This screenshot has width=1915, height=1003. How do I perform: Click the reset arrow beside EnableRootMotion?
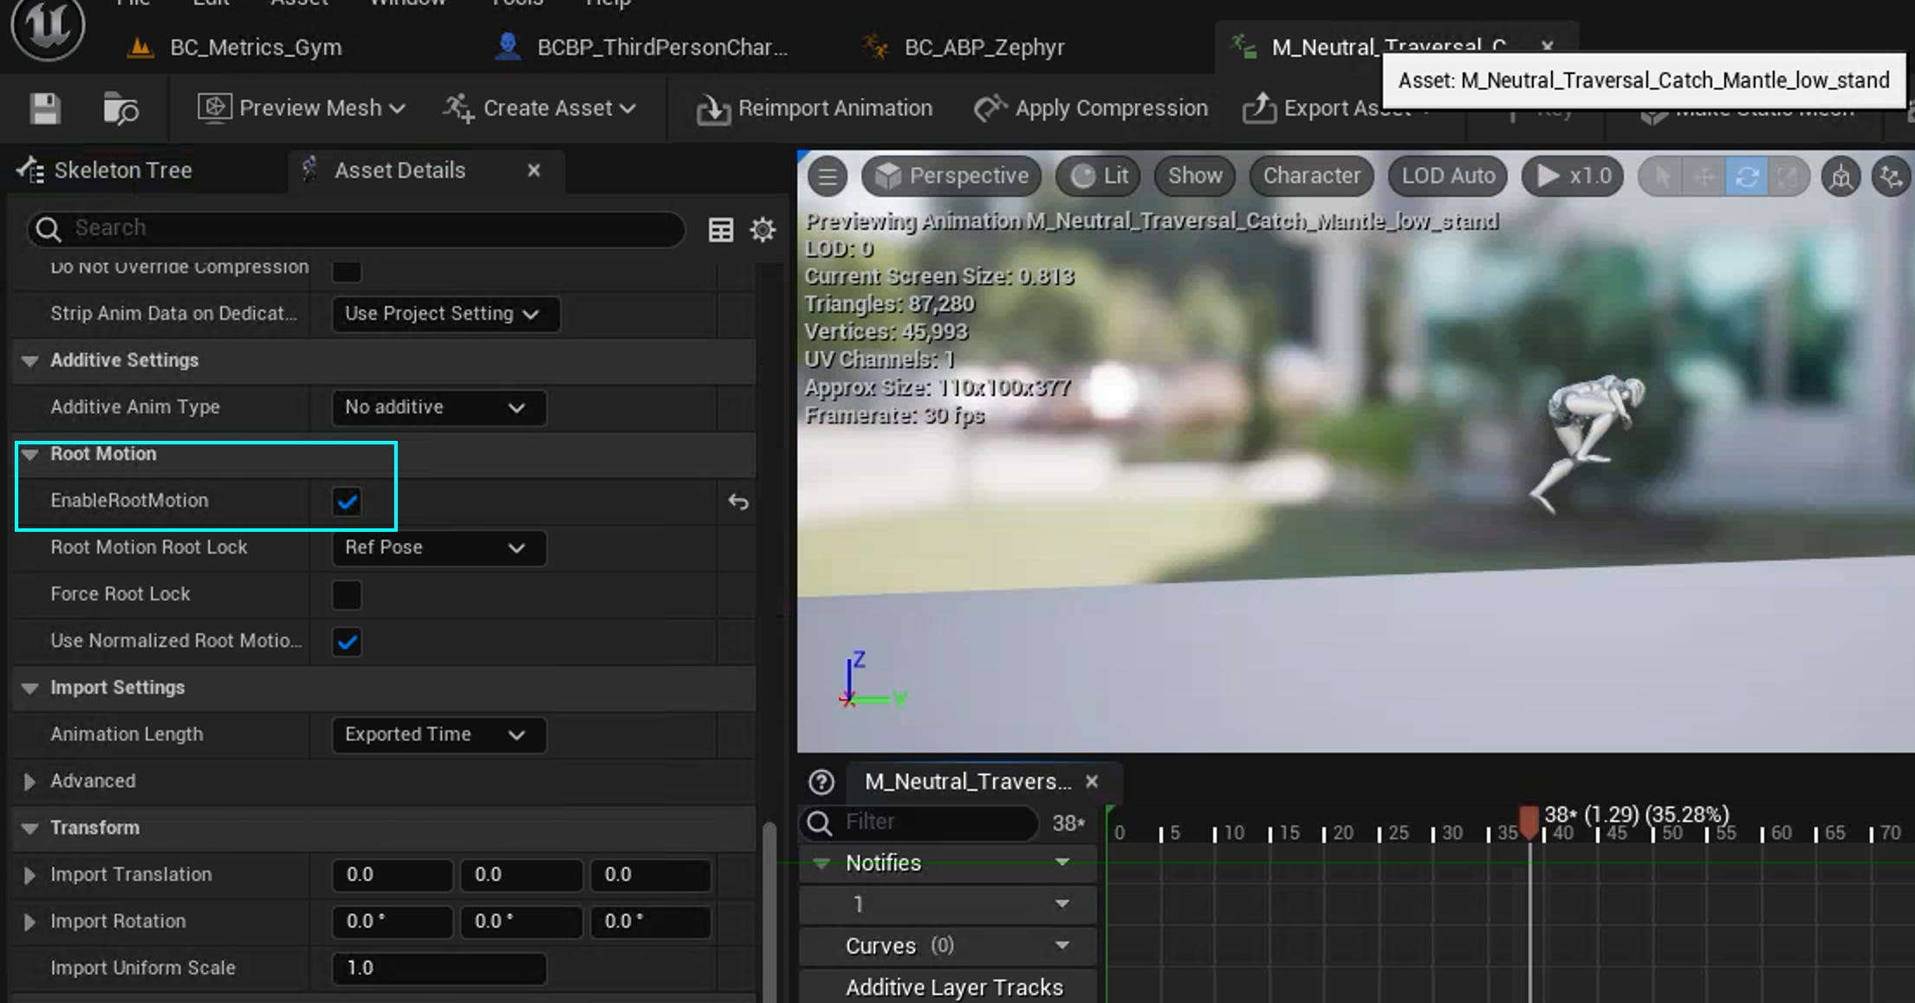point(738,501)
